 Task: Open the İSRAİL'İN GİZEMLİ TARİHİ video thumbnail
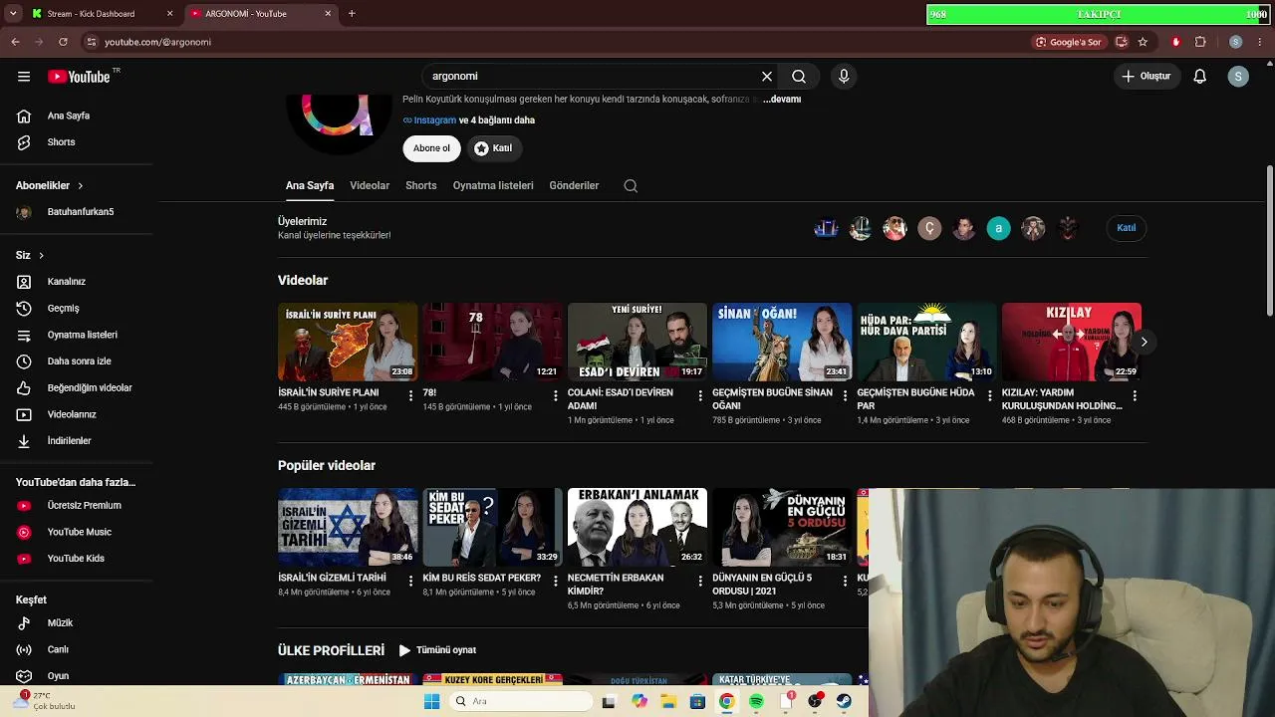(x=348, y=527)
